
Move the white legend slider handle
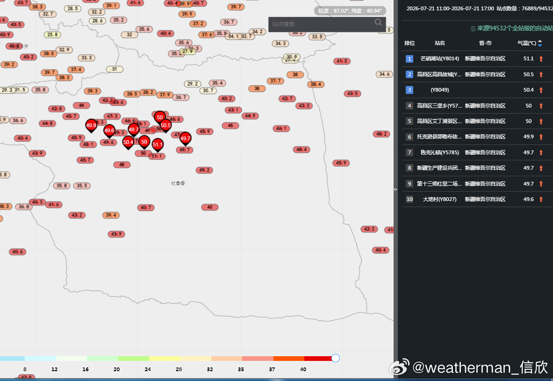(335, 358)
